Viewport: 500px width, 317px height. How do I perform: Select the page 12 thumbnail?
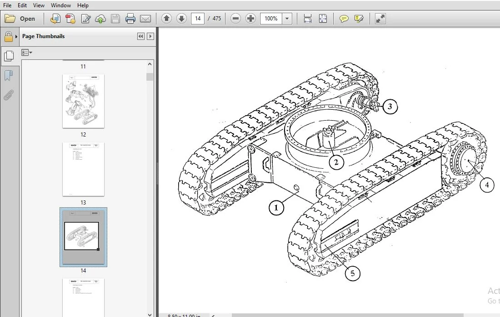(83, 101)
